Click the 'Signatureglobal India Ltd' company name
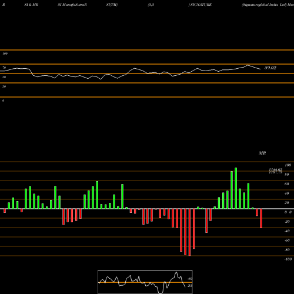The height and width of the screenshot is (294, 294). point(264,5)
